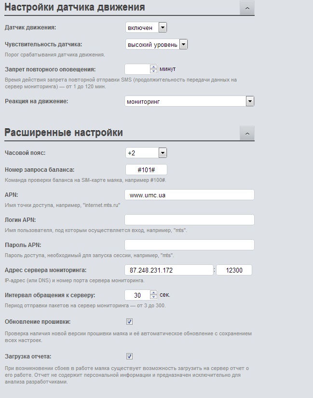This screenshot has width=313, height=398.
Task: Click the monitoring server IP address field
Action: point(169,270)
